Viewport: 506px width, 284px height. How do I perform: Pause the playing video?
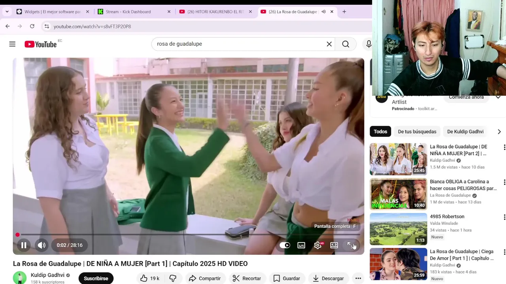click(x=24, y=245)
